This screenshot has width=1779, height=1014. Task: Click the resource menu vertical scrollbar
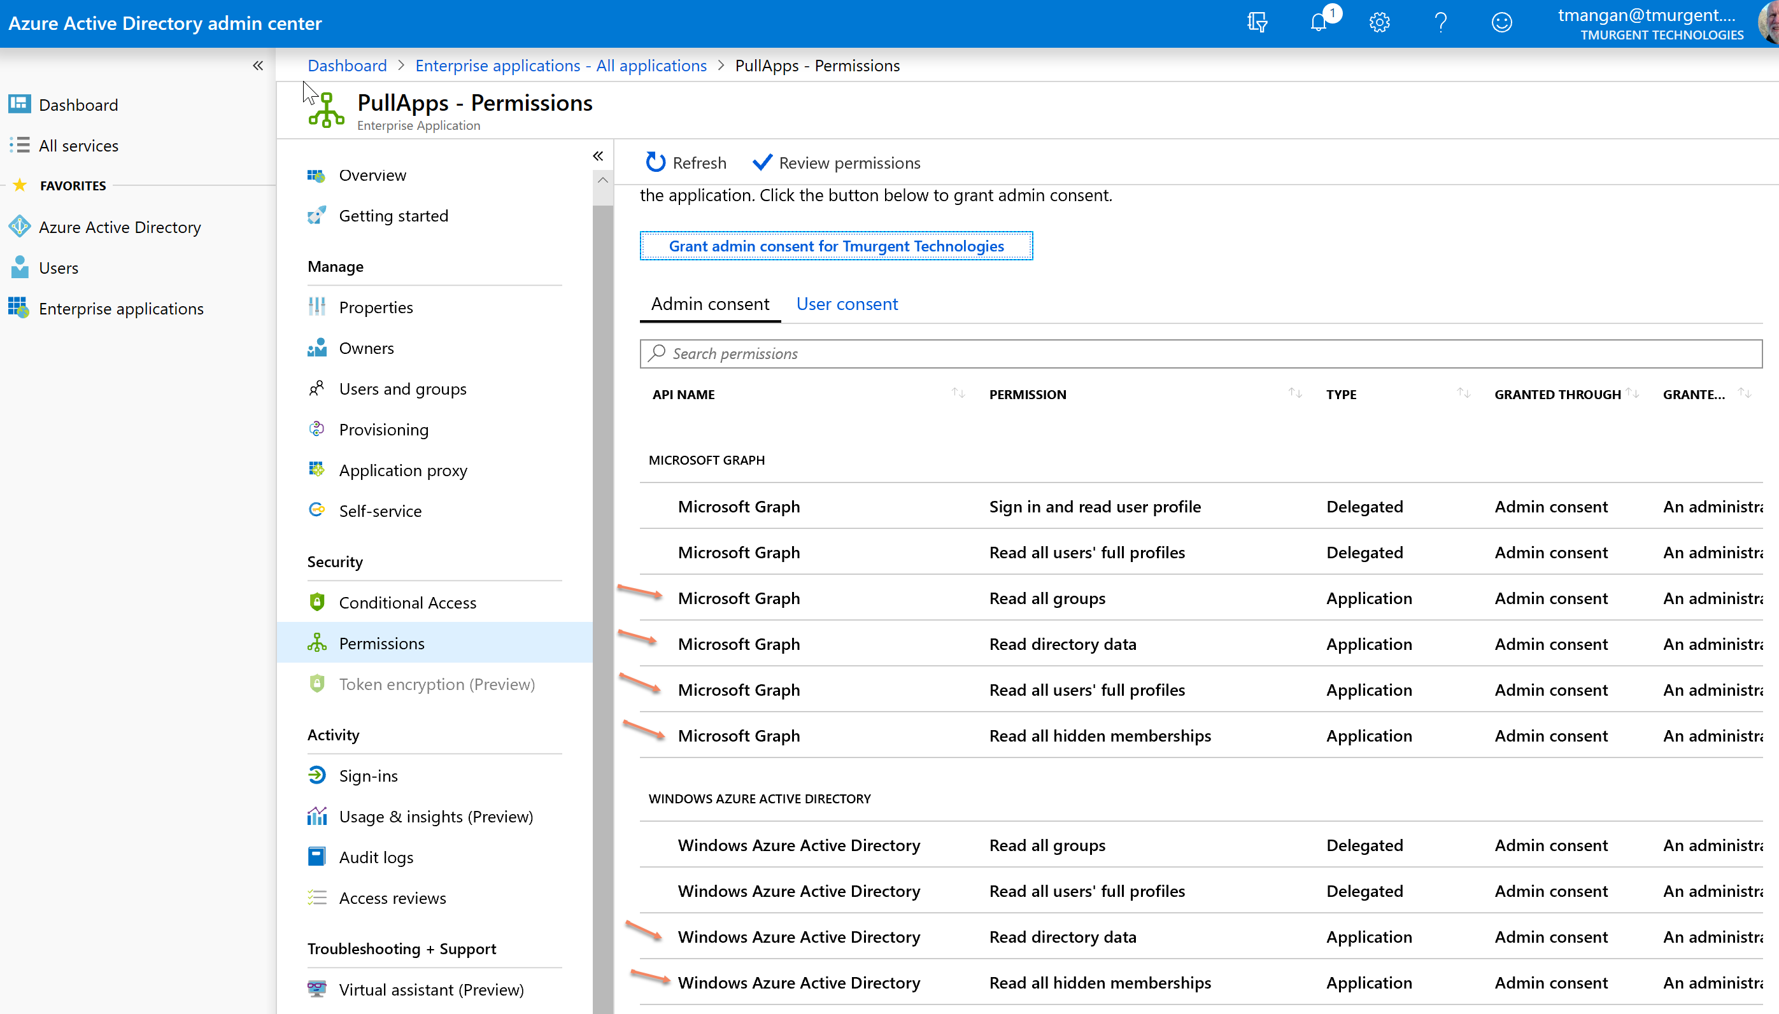603,557
